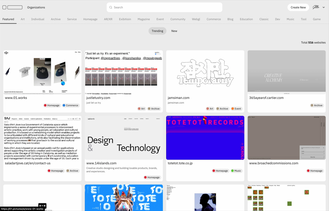The width and height of the screenshot is (329, 211).
Task: Click the 'Total 516 websites' count text
Action: click(x=313, y=43)
